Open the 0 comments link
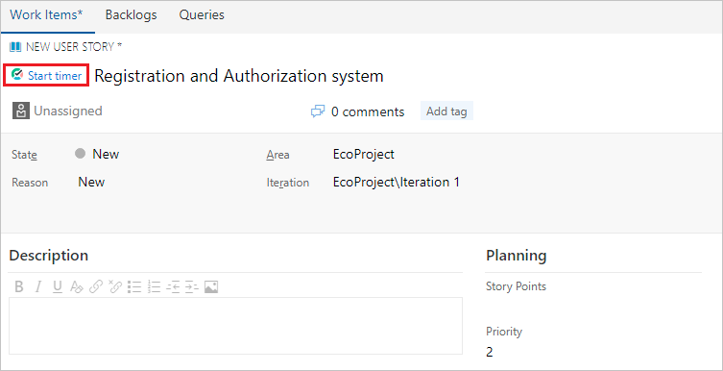 coord(368,112)
